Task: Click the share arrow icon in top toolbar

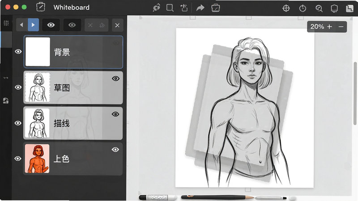Action: [200, 8]
